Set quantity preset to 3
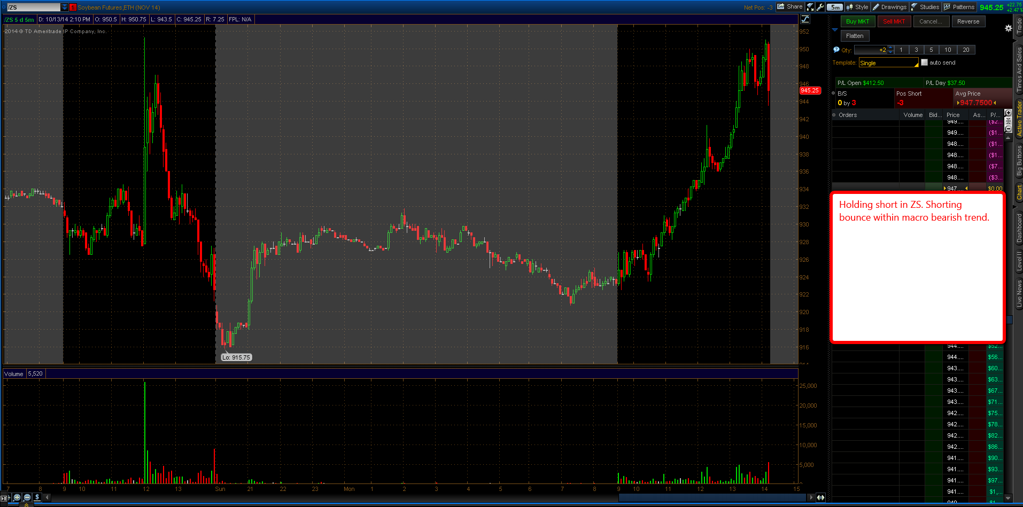The width and height of the screenshot is (1023, 507). 916,50
